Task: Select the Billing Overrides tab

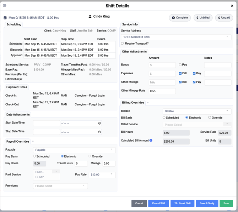Action: pyautogui.click(x=133, y=103)
